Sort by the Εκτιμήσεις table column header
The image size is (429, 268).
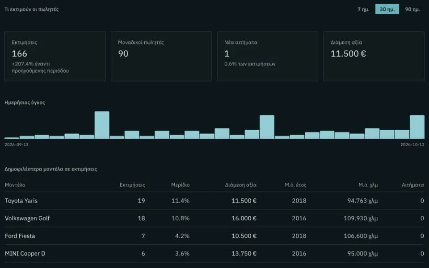pos(132,185)
